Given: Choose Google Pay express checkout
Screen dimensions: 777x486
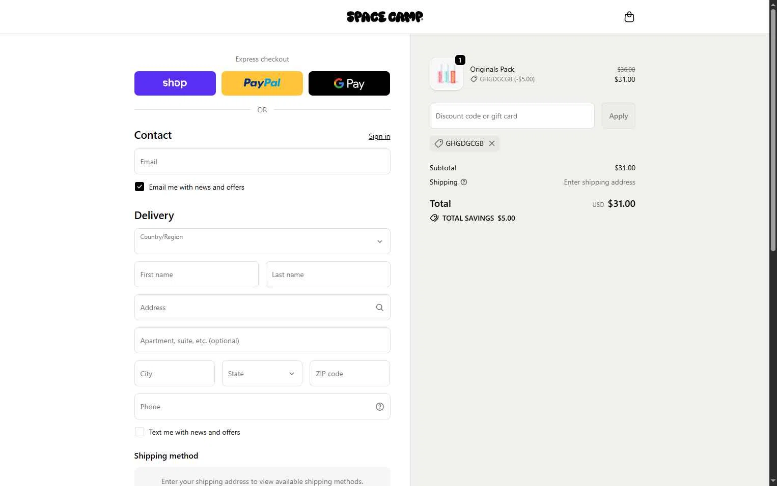Looking at the screenshot, I should [x=349, y=83].
